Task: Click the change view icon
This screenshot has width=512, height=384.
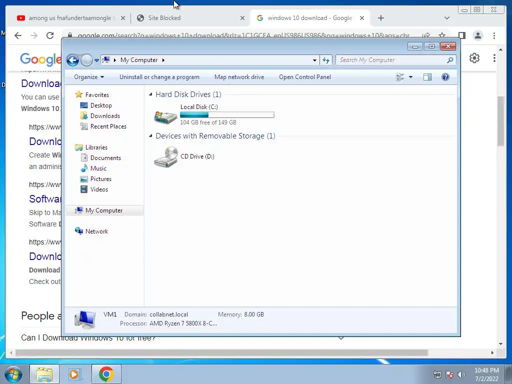Action: coord(400,77)
